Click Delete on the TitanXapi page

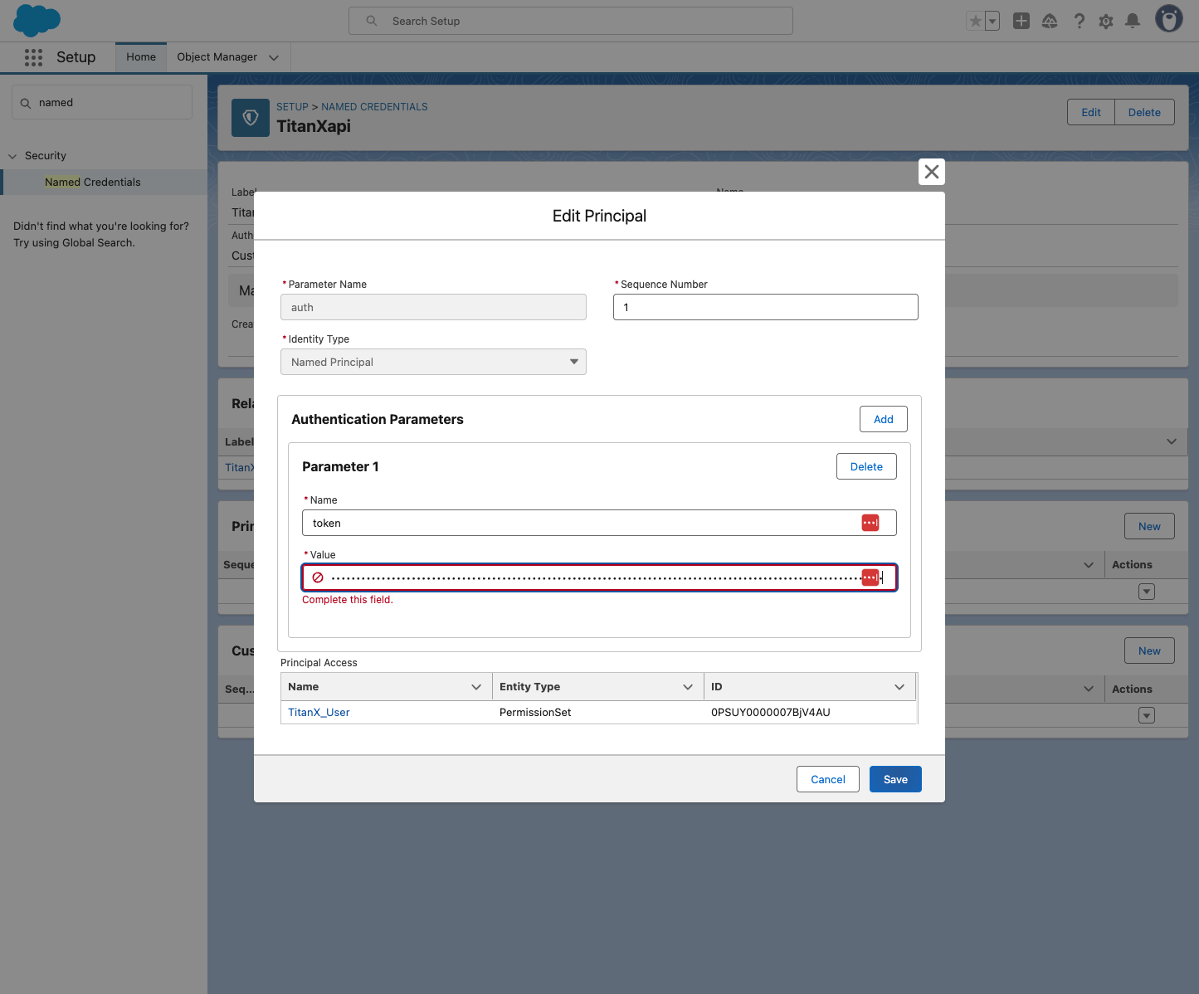[1144, 112]
